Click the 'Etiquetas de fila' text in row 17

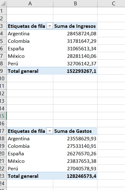[26, 131]
